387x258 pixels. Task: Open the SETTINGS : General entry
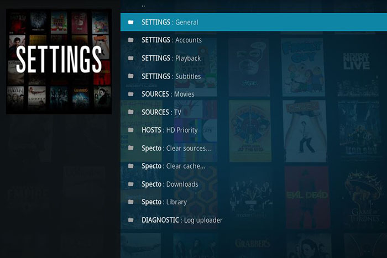(x=254, y=22)
